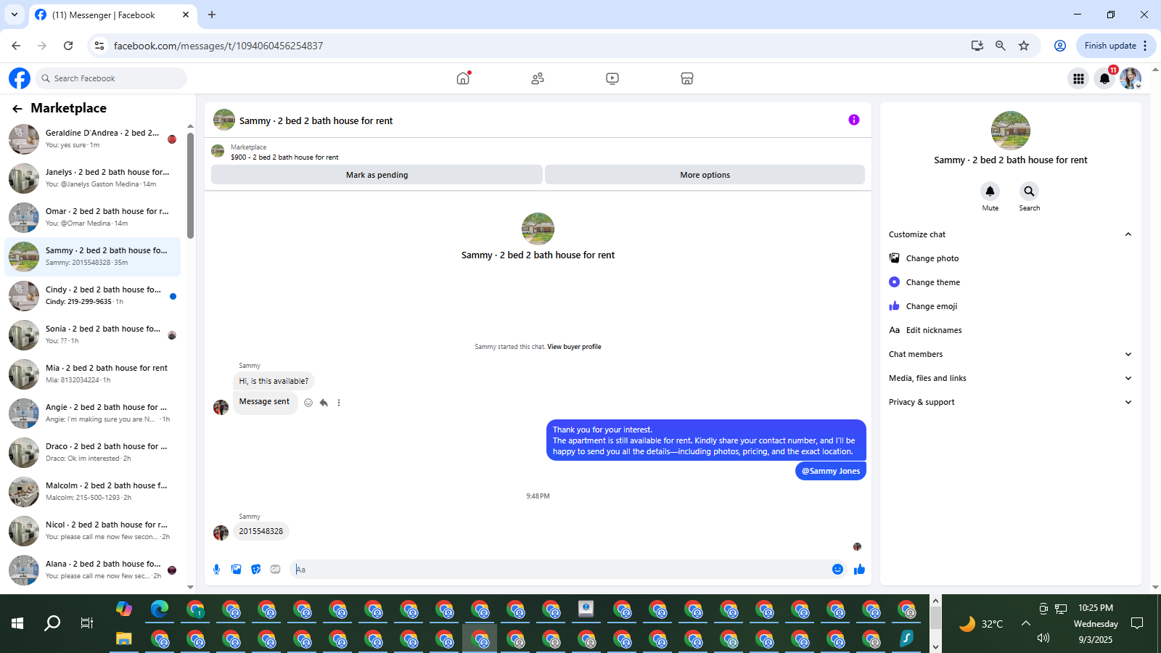Viewport: 1161px width, 653px height.
Task: Go back from Marketplace with arrow
Action: [17, 108]
